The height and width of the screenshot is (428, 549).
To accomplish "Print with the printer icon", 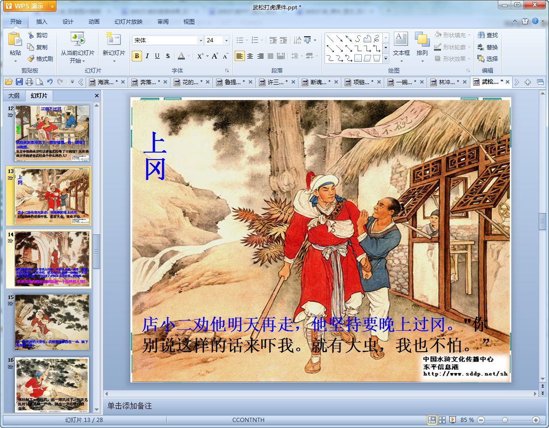I will coord(29,82).
